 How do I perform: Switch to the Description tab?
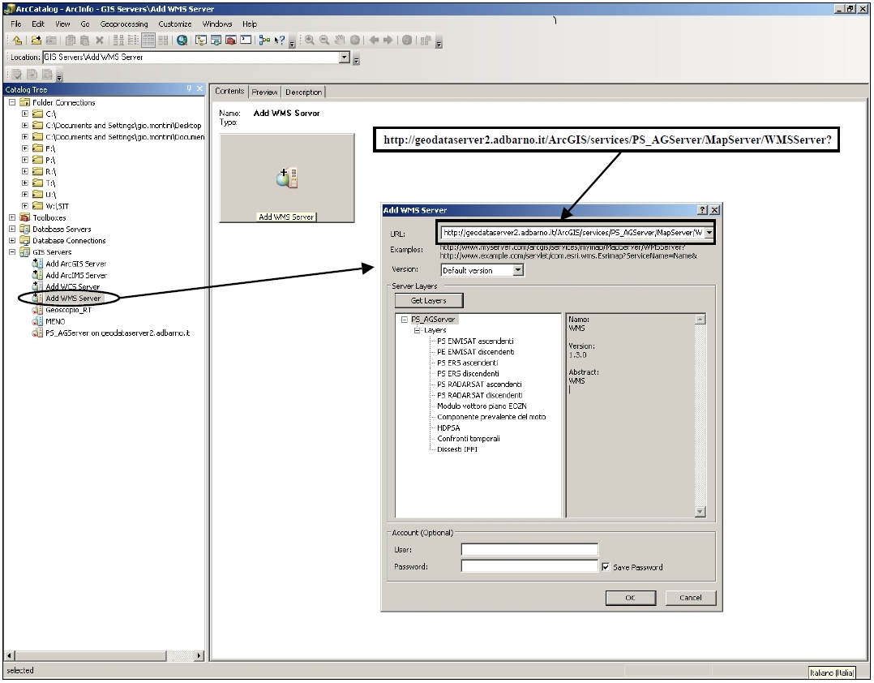pos(304,92)
